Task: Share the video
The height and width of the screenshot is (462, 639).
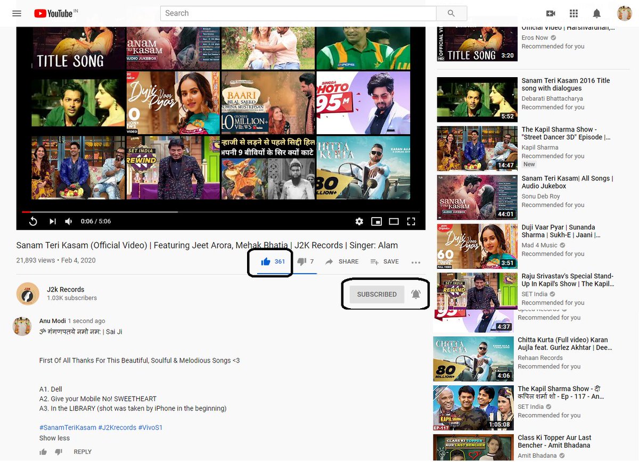Action: coord(342,261)
